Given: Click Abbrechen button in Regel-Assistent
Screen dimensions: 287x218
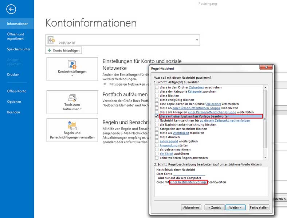Looking at the screenshot, I should [x=191, y=207].
